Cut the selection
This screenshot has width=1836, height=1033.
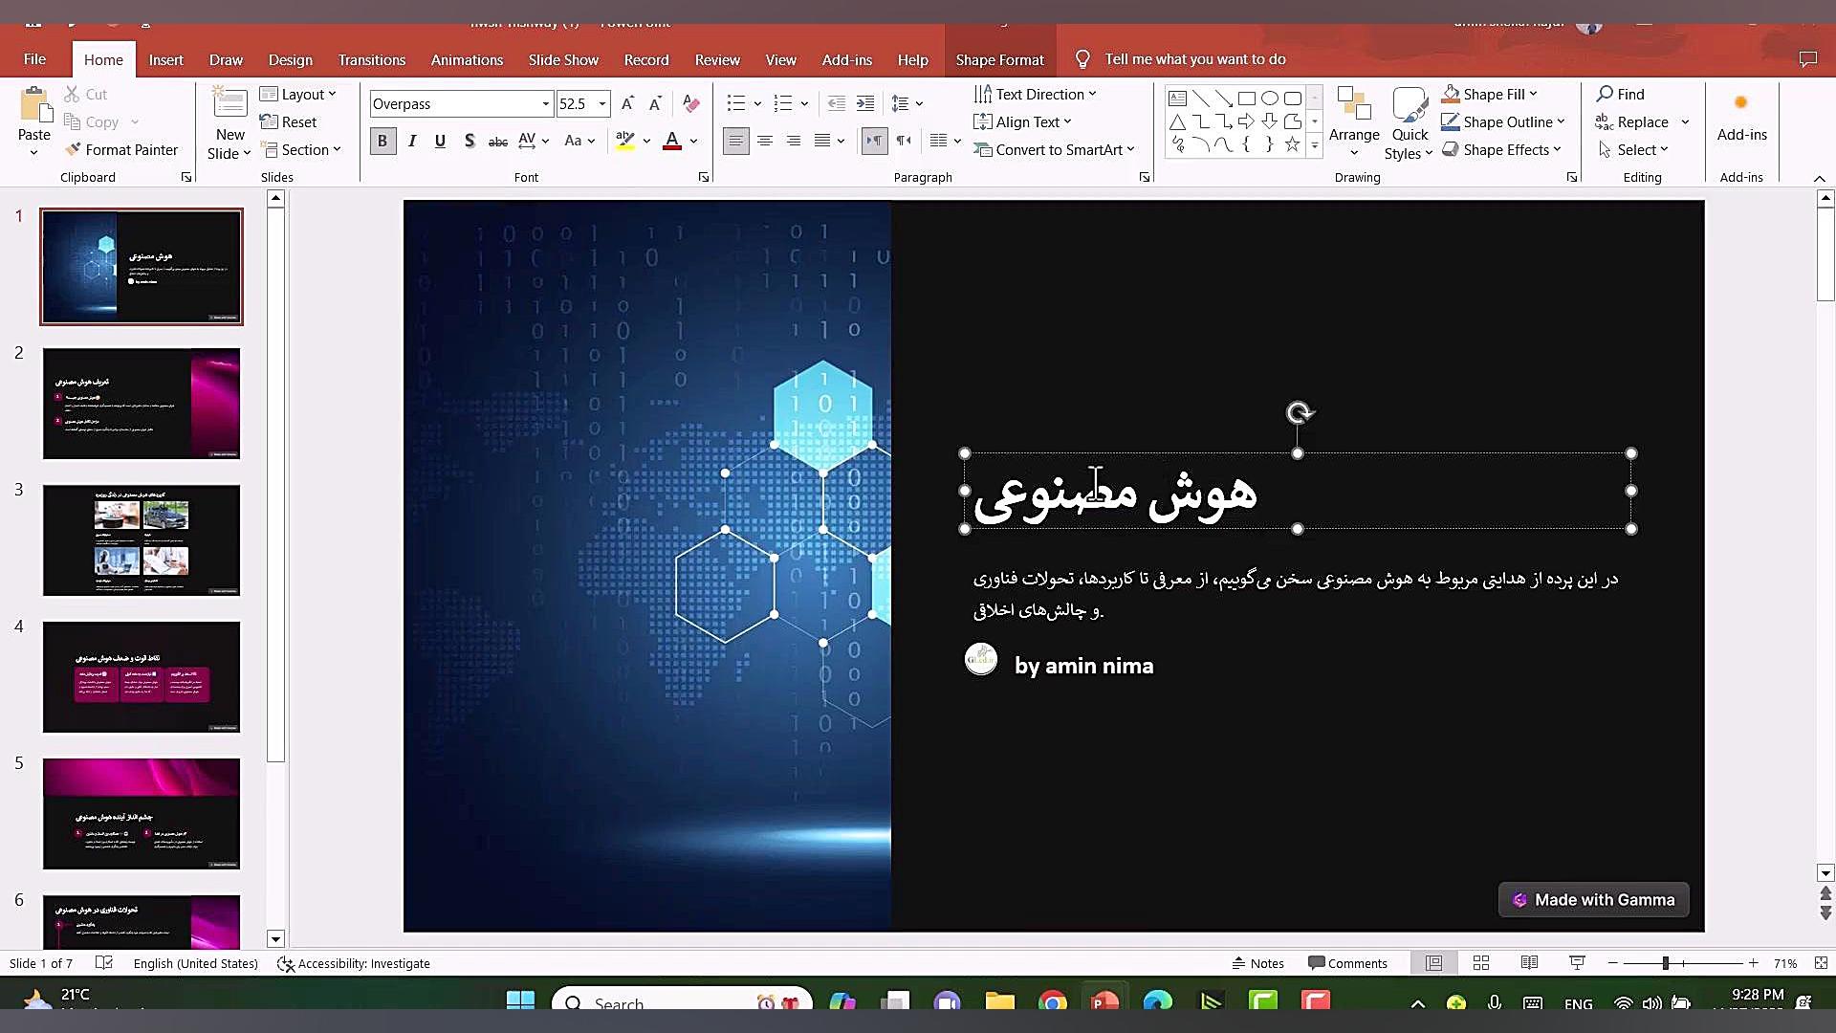tap(86, 94)
